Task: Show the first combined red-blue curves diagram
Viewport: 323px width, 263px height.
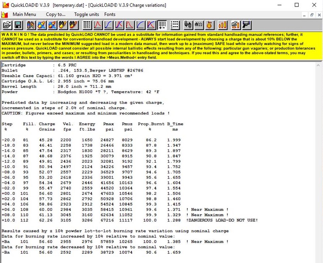Action: [x=119, y=25]
